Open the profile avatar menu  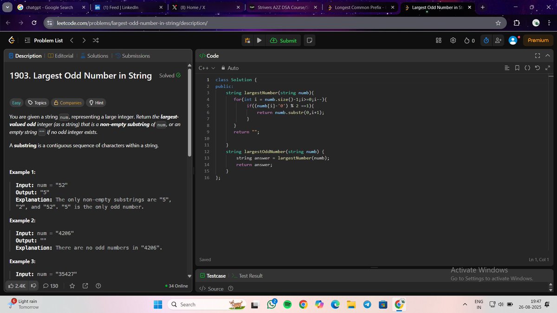pyautogui.click(x=513, y=40)
